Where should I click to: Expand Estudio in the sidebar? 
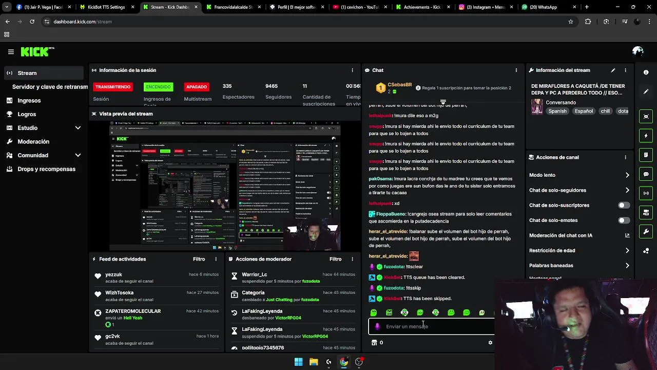pos(78,128)
